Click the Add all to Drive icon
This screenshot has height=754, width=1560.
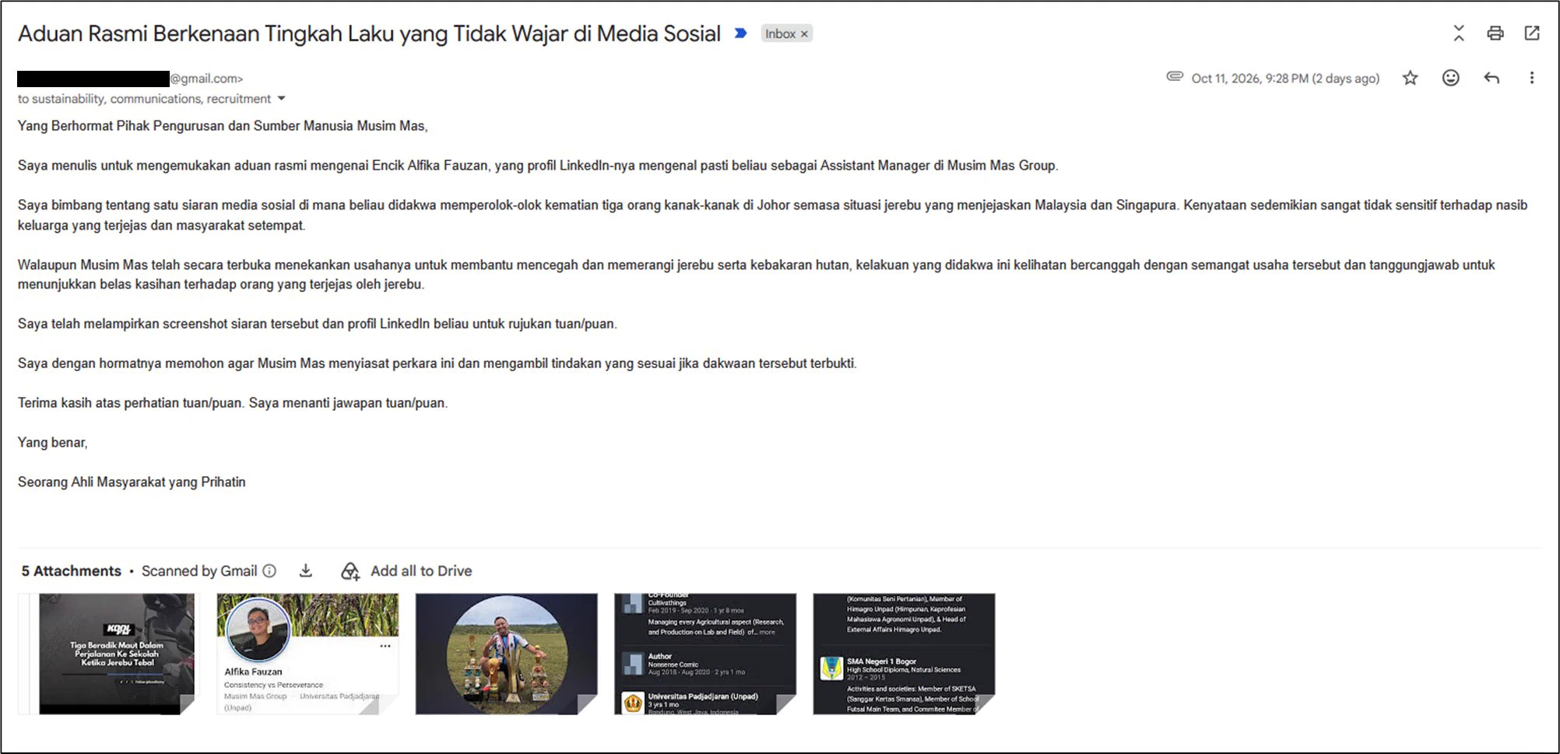[350, 572]
